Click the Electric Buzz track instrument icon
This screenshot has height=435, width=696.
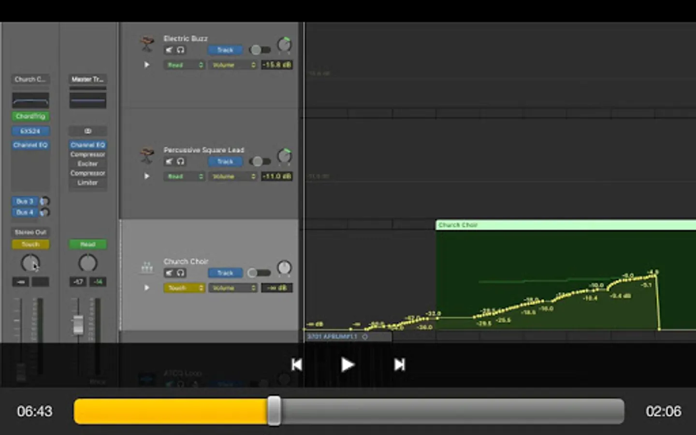[x=146, y=43]
